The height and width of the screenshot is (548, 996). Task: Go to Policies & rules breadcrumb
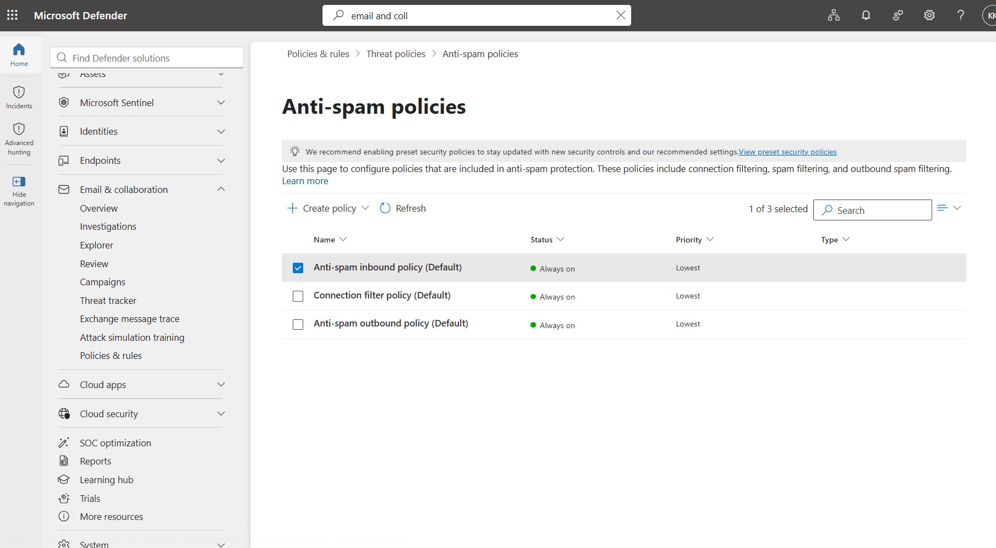pos(318,54)
